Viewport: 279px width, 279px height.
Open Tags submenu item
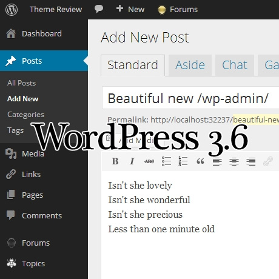click(x=15, y=130)
